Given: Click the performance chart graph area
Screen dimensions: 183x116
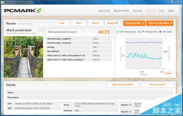Looking at the screenshot, I should (144, 53).
